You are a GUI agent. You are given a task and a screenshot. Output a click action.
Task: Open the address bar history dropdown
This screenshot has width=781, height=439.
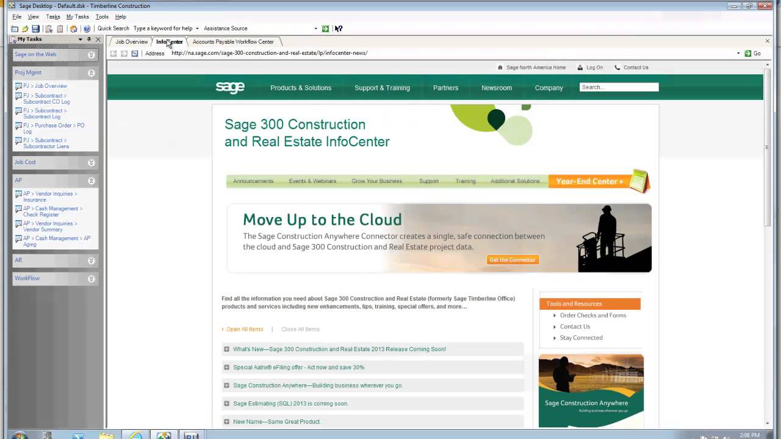point(738,53)
